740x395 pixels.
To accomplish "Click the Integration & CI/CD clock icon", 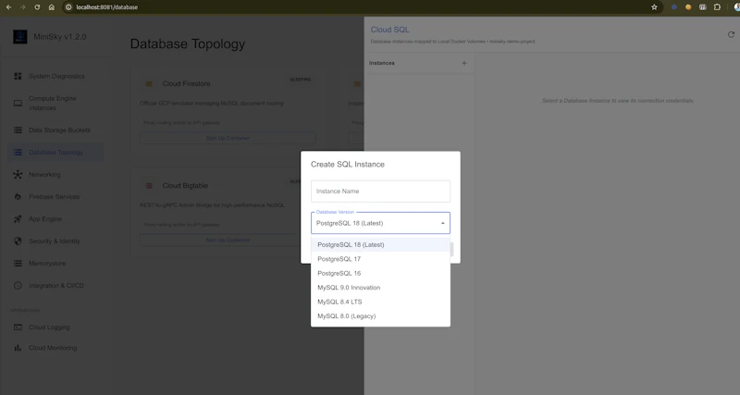I will point(18,286).
